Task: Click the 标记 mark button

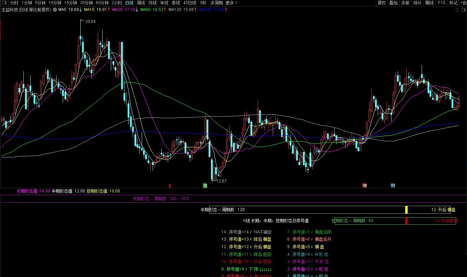Action: [453, 3]
